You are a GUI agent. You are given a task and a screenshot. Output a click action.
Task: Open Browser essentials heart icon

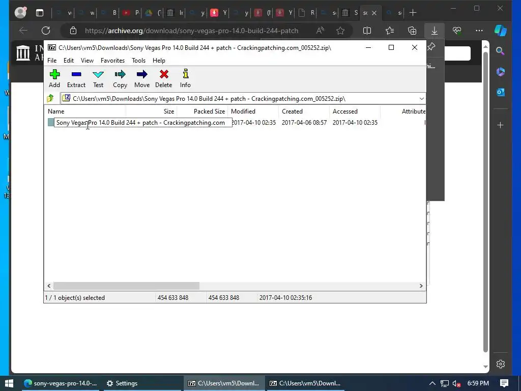coord(457,31)
